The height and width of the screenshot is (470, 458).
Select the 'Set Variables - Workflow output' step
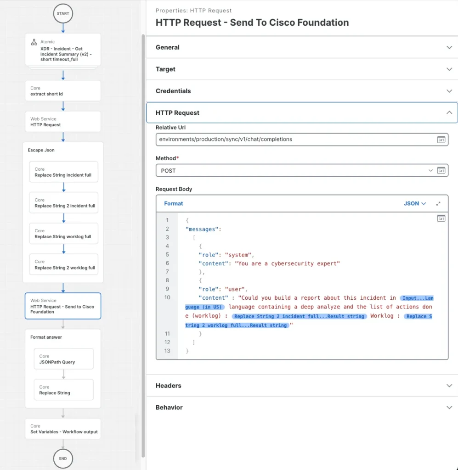click(62, 428)
